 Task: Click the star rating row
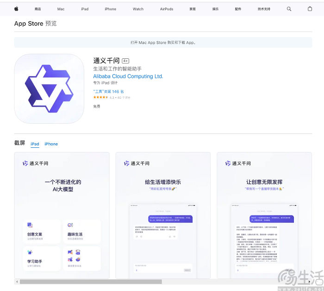[112, 97]
